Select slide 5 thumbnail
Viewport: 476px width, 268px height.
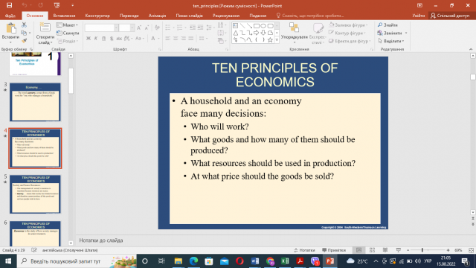[35, 194]
